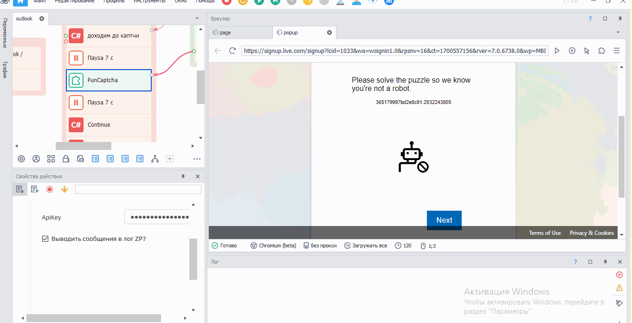The width and height of the screenshot is (632, 323).
Task: Click the four-squares grid icon
Action: pos(51,159)
